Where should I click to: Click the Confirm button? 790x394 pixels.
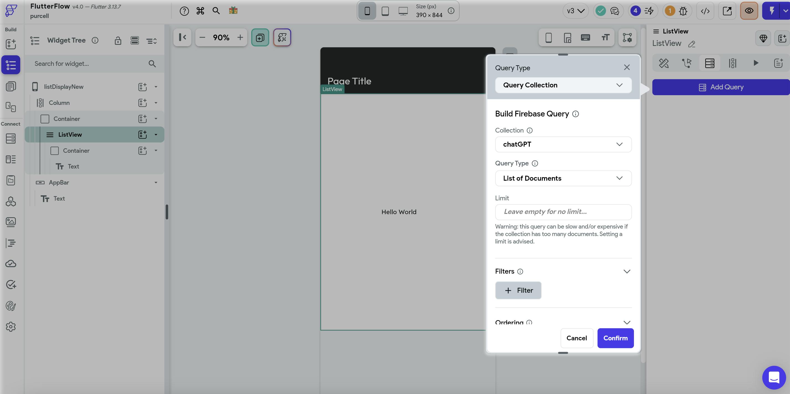615,338
